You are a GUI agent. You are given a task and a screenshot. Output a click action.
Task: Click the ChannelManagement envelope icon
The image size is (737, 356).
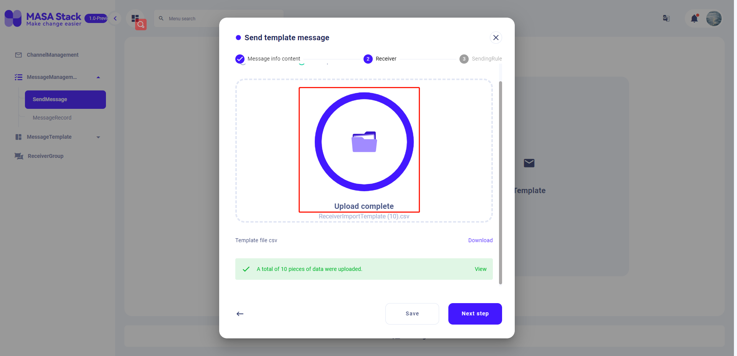click(x=18, y=55)
